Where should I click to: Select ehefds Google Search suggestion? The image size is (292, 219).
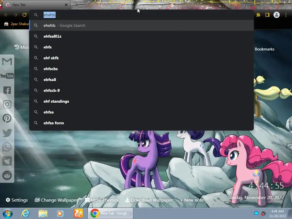pos(141,25)
